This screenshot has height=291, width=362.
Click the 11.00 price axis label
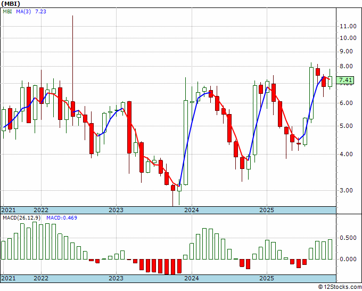348,26
